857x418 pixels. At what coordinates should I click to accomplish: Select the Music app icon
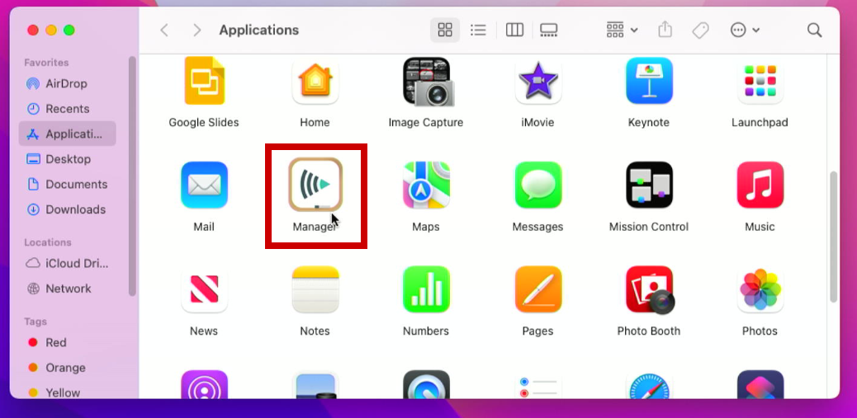click(760, 185)
